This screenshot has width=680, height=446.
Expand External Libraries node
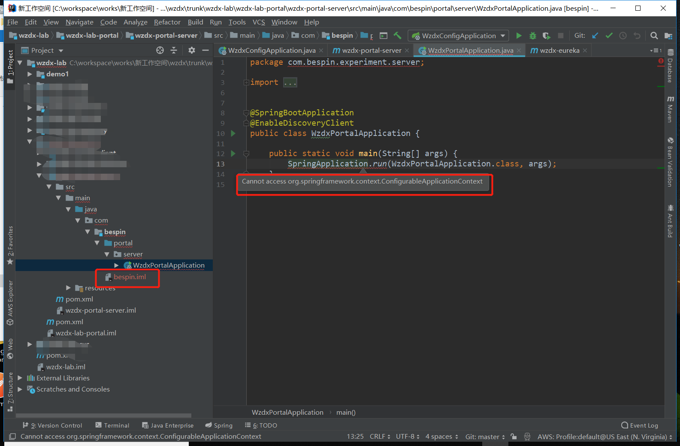pyautogui.click(x=20, y=378)
